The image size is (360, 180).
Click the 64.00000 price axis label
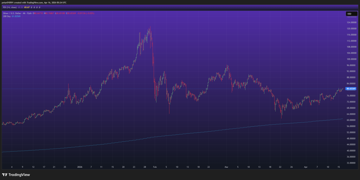click(352, 114)
